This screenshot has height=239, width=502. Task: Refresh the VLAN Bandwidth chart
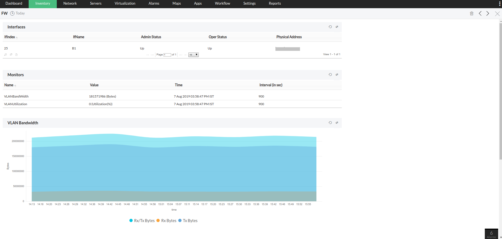(330, 123)
